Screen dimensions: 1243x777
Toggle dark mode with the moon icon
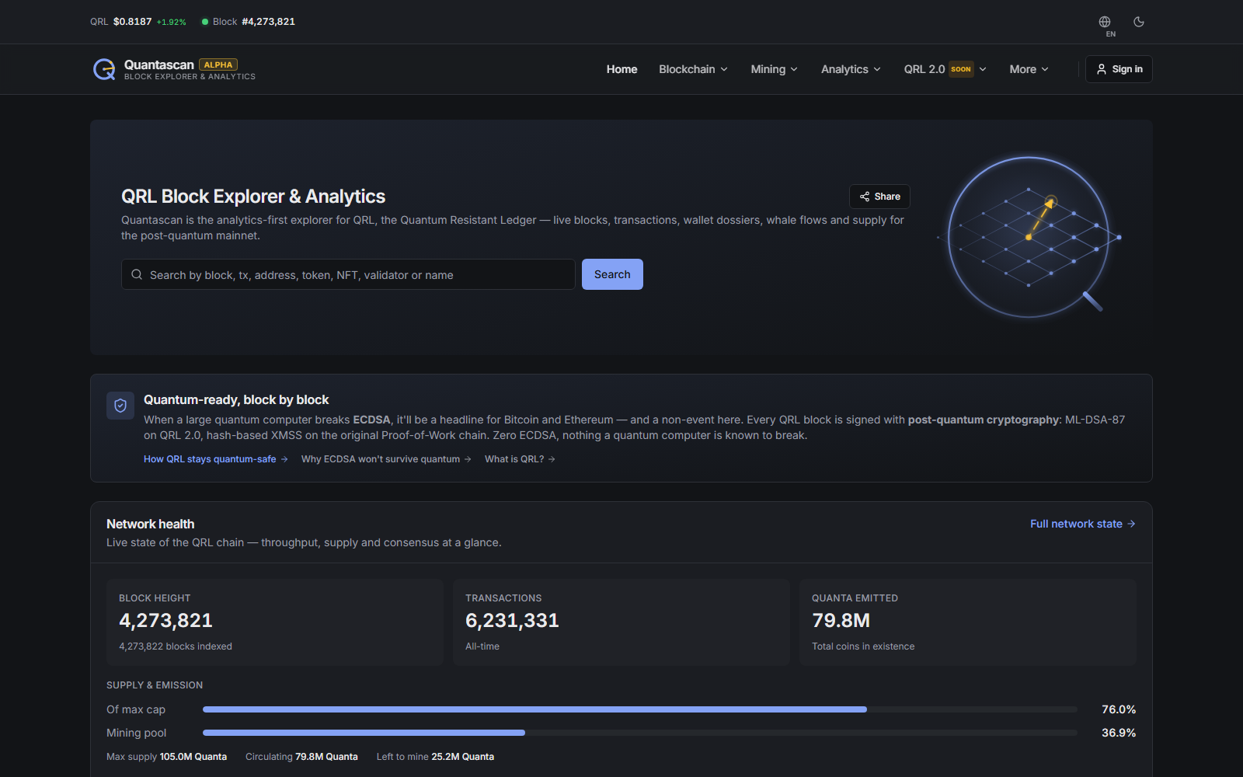[1139, 22]
